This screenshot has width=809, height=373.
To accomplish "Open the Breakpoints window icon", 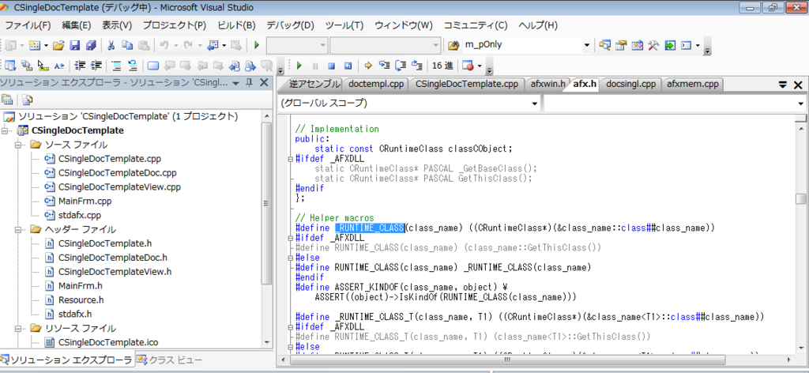I will coord(468,66).
